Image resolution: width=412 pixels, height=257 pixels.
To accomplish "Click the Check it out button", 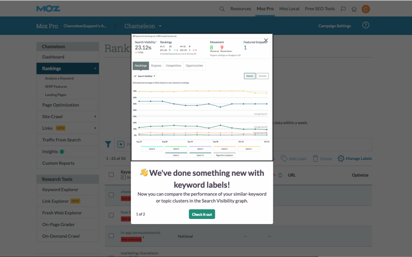I will tap(202, 214).
